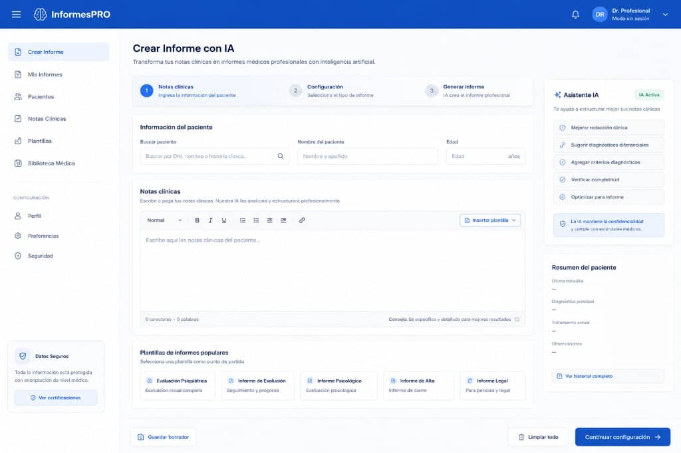Choose the Evaluación Psiquiátrica template
This screenshot has width=681, height=453.
177,385
